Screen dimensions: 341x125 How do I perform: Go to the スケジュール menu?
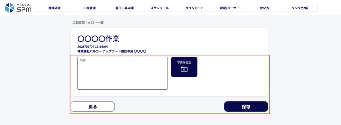(160, 8)
